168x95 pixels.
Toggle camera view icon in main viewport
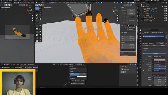point(118,21)
